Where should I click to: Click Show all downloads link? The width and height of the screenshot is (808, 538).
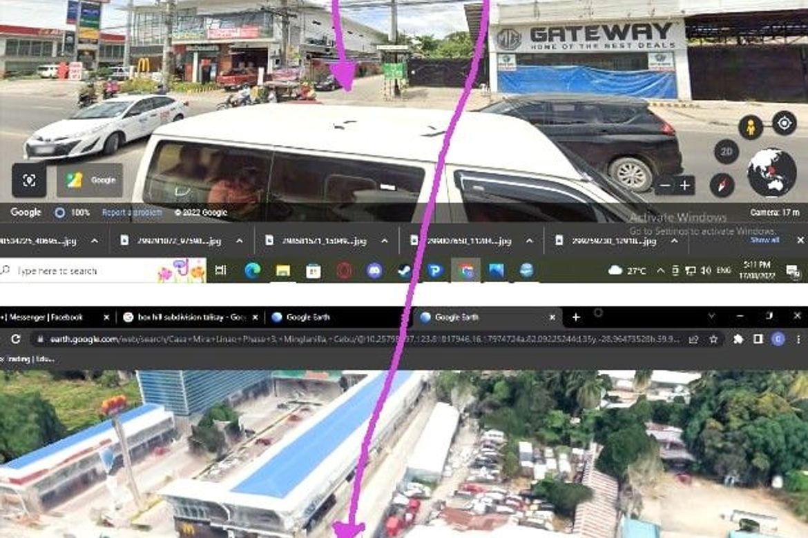point(764,240)
